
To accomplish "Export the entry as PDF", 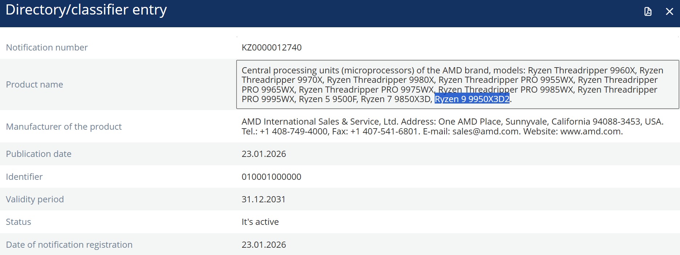I will click(x=648, y=12).
